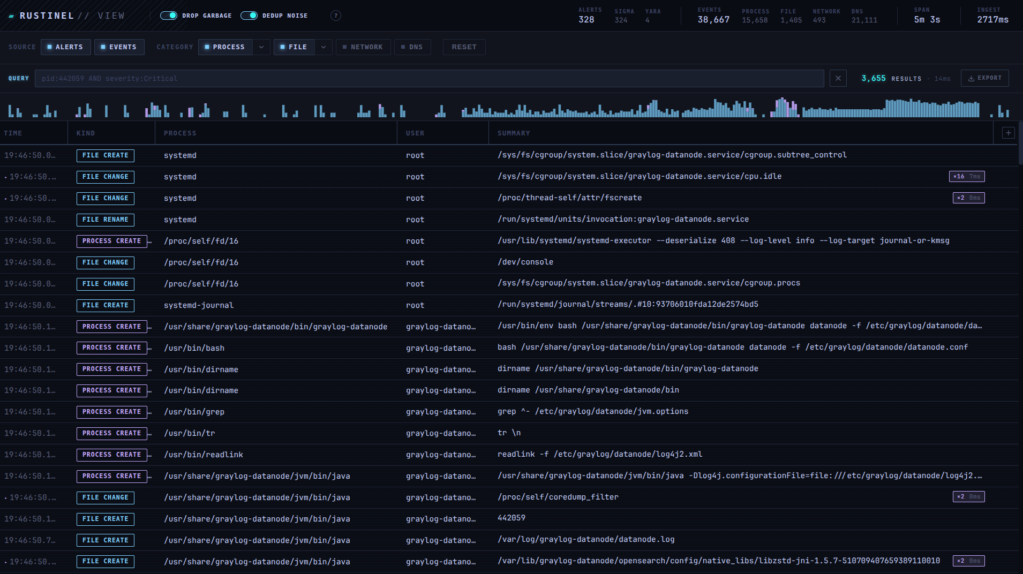1023x574 pixels.
Task: Select the invocation:graylog-datanode.service summary
Action: pyautogui.click(x=623, y=220)
